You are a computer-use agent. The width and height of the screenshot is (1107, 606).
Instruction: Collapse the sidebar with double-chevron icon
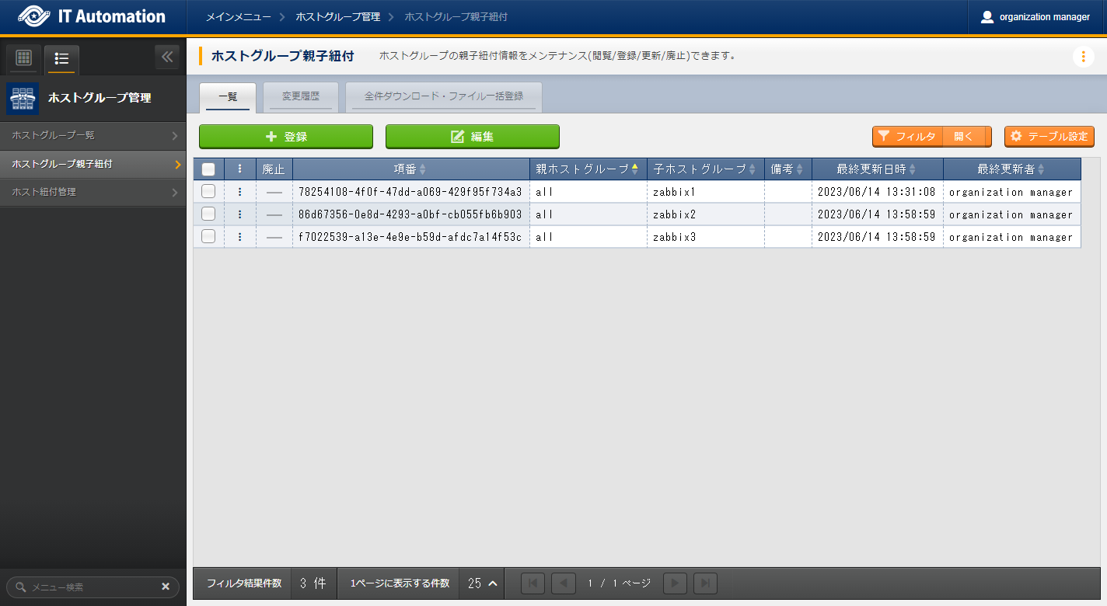(x=167, y=57)
